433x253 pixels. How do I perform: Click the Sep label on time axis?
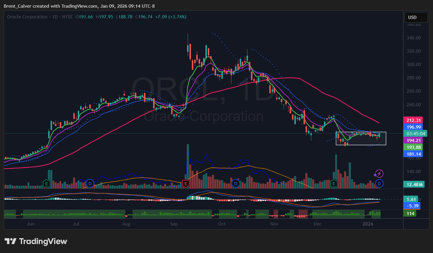click(x=174, y=224)
